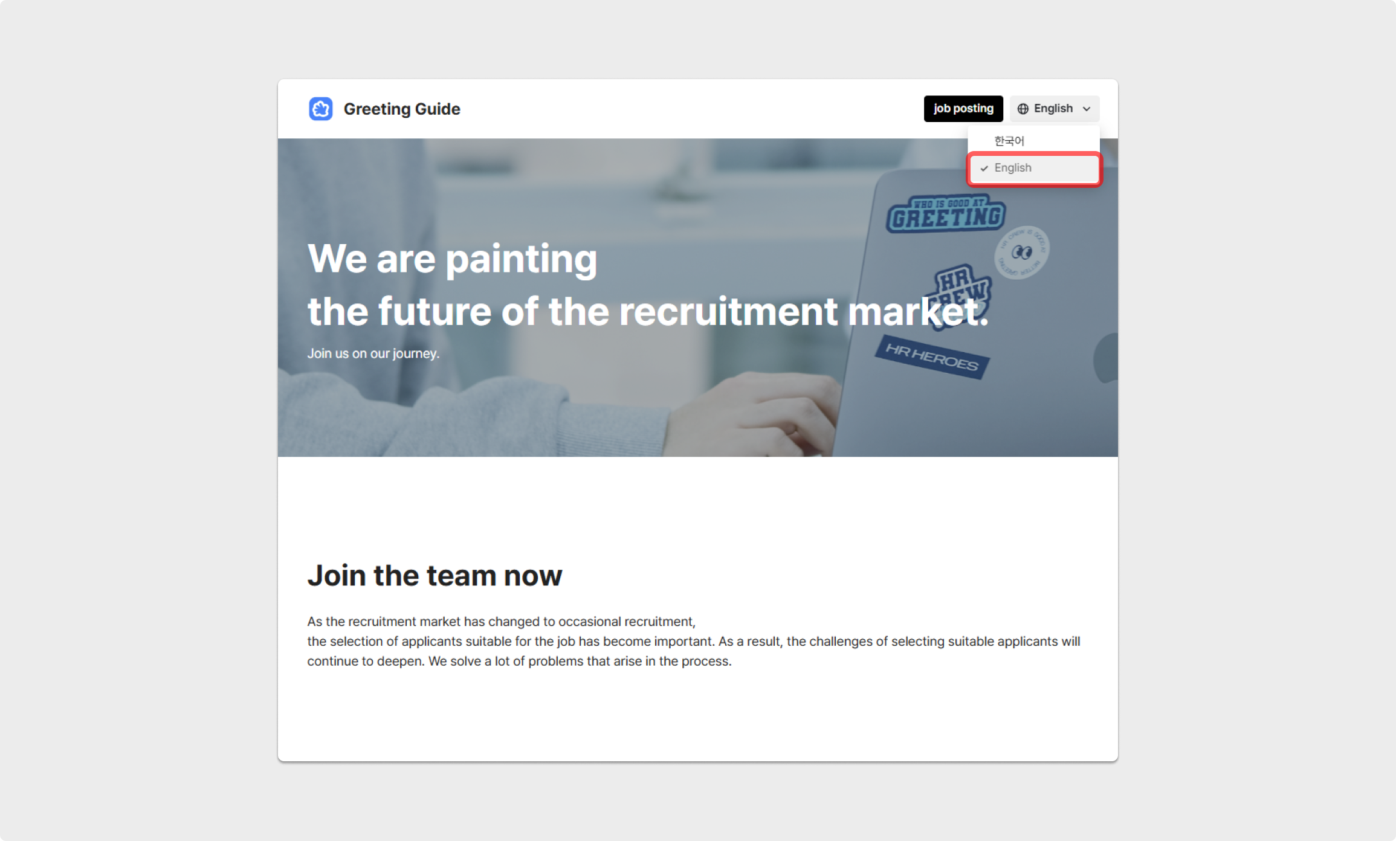
Task: Click the Greeting Guide title text
Action: click(x=402, y=109)
